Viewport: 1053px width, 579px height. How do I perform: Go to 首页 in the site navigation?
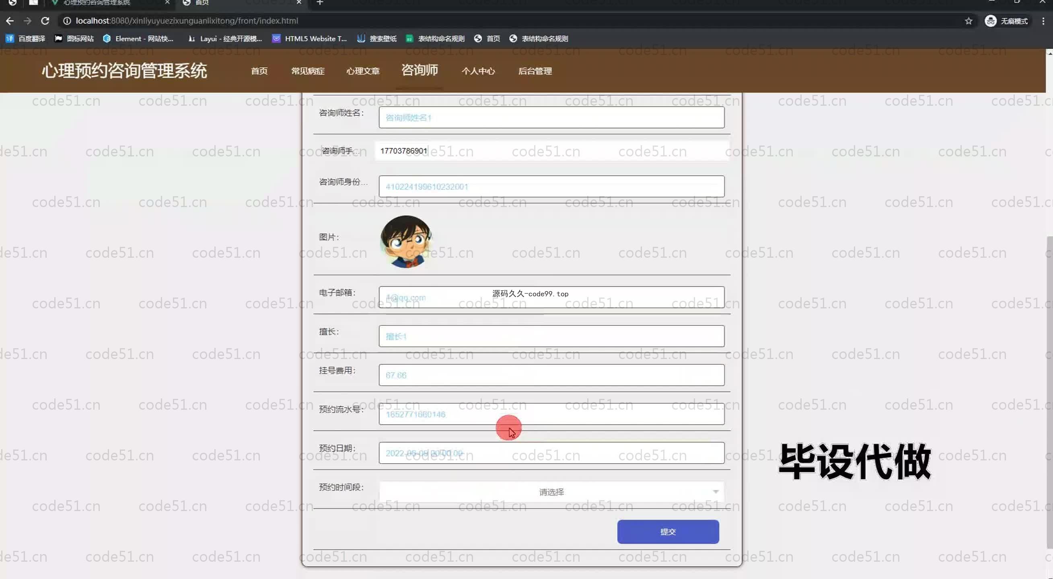tap(259, 71)
